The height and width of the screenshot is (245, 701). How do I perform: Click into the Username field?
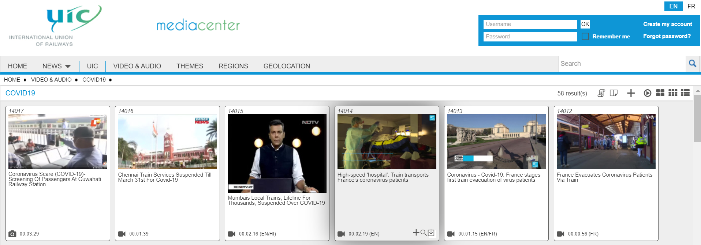(x=530, y=24)
